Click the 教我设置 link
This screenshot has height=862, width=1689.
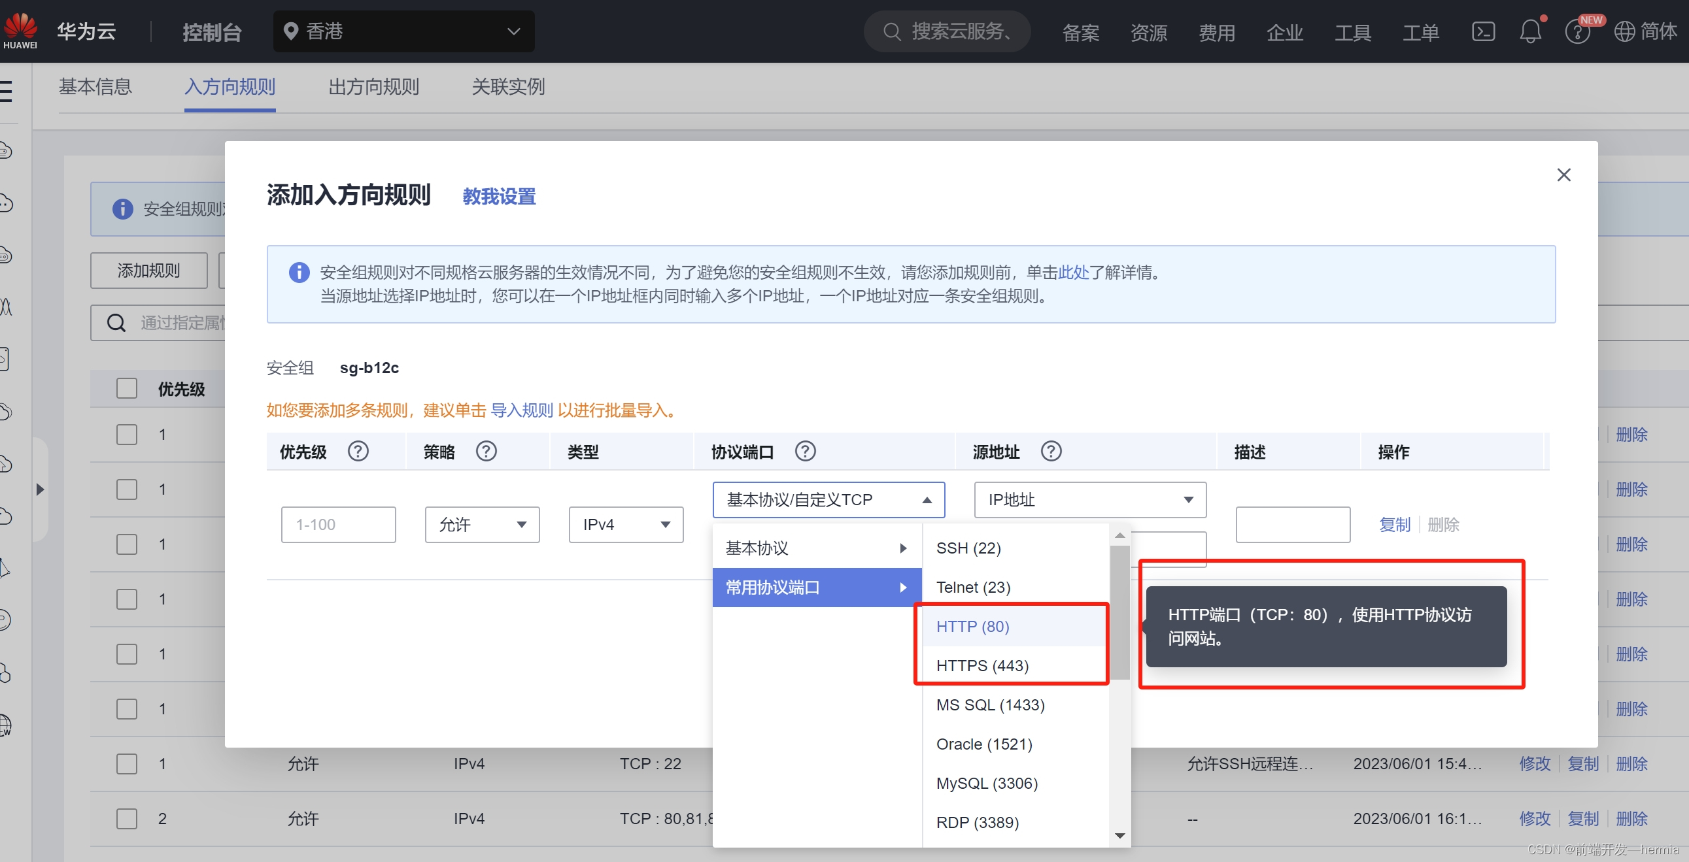pyautogui.click(x=499, y=196)
